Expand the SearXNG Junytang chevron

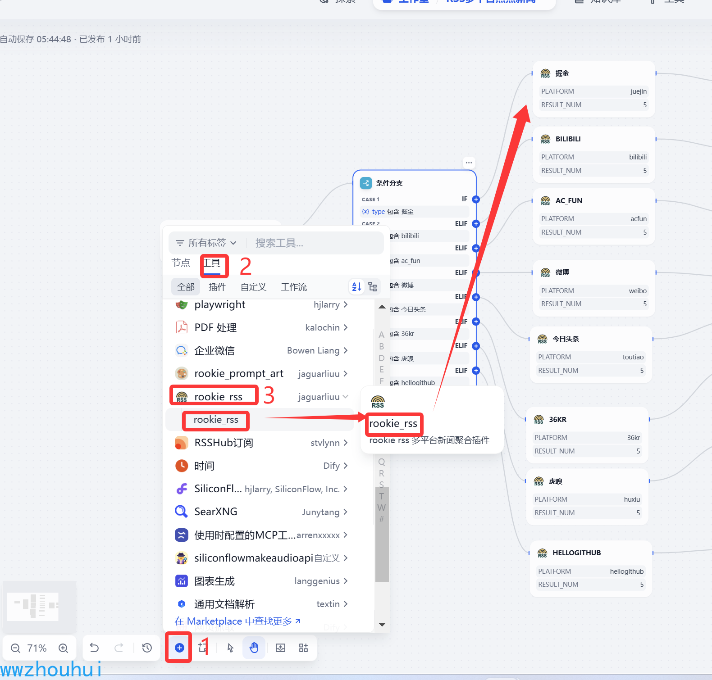pyautogui.click(x=346, y=512)
